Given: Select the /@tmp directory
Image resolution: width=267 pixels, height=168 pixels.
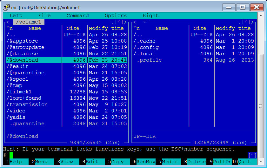Looking at the screenshot, I should click(67, 85).
